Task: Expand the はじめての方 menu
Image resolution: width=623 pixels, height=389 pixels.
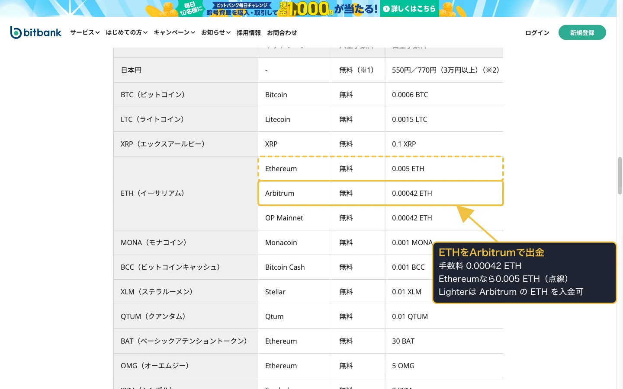Action: pyautogui.click(x=127, y=32)
